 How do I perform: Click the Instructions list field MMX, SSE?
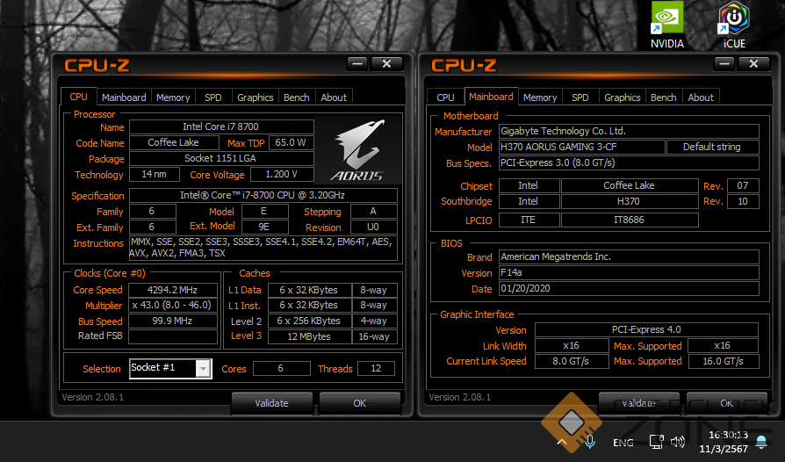(263, 248)
